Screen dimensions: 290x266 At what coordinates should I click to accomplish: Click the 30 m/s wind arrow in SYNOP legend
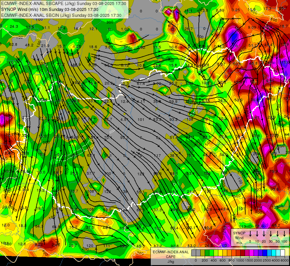[270, 234]
